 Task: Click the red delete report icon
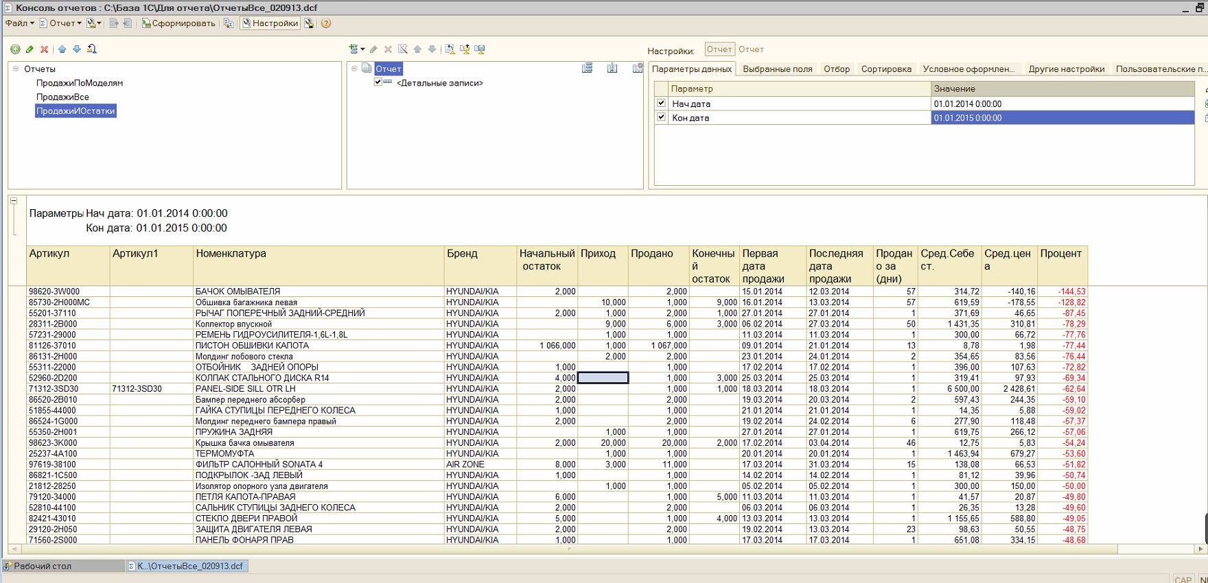45,49
